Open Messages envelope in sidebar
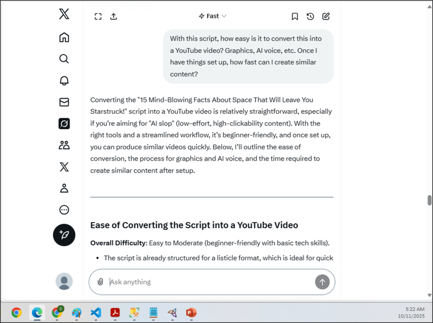Image resolution: width=433 pixels, height=323 pixels. (x=64, y=102)
